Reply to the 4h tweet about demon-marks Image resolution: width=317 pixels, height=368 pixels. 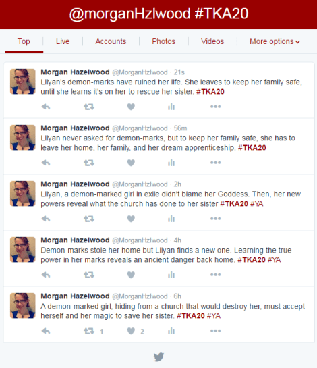46,275
